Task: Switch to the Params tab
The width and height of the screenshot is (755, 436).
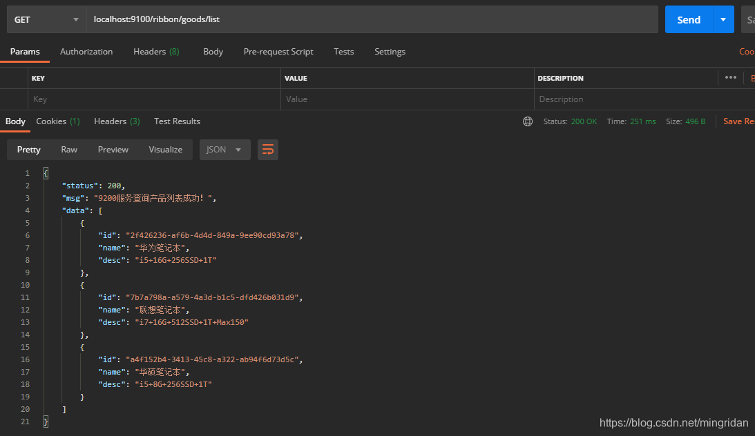Action: click(25, 52)
